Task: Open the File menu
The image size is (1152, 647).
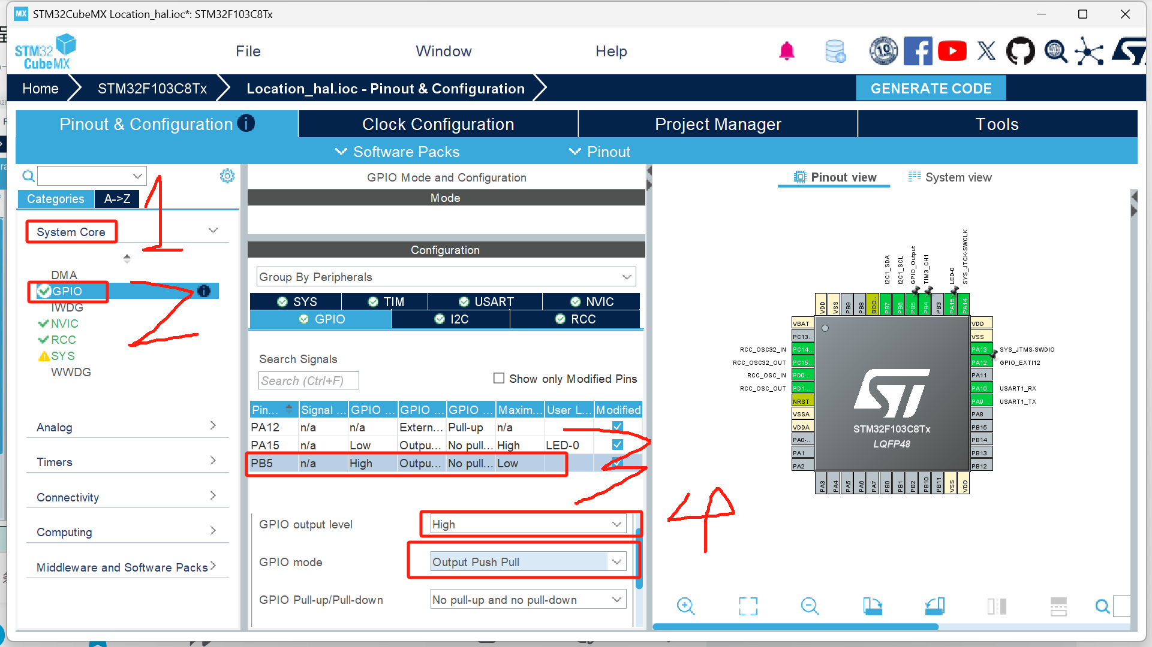Action: [x=248, y=52]
